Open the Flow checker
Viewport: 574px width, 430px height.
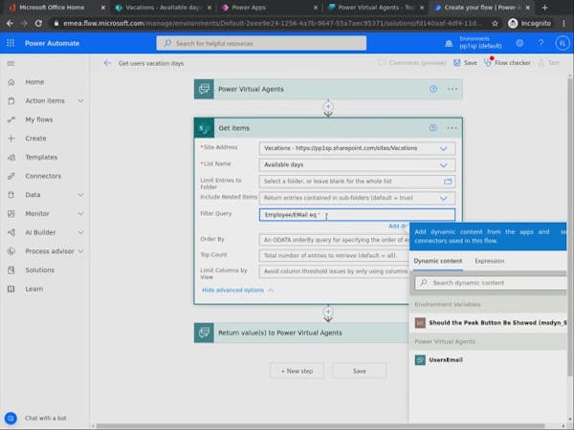click(x=507, y=63)
